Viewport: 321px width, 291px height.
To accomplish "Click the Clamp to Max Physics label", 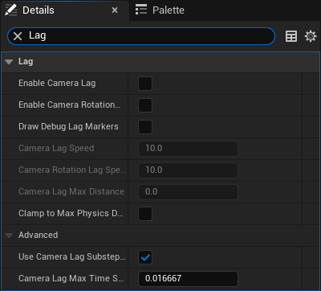I will (x=71, y=213).
